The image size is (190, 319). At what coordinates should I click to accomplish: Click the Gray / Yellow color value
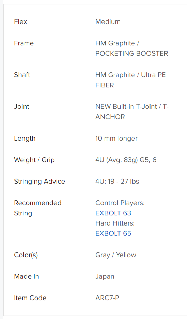pos(116,255)
